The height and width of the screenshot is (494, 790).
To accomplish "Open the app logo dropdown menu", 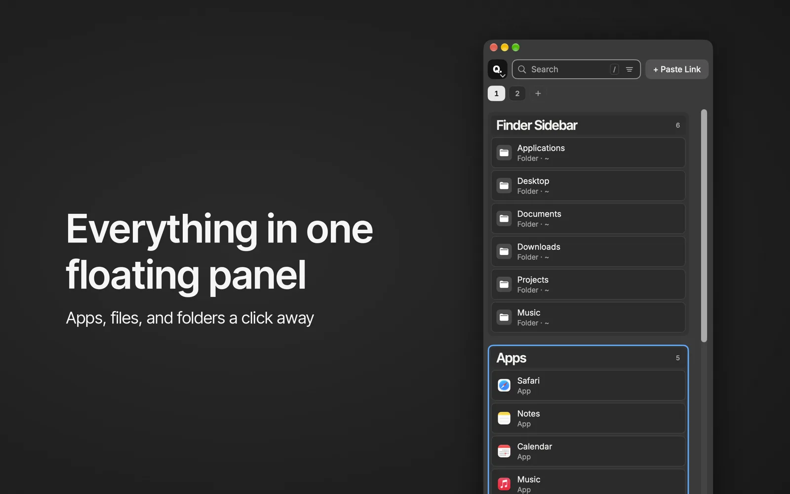I will tap(497, 69).
